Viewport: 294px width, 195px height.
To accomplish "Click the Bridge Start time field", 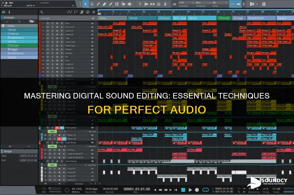I will [x=28, y=156].
